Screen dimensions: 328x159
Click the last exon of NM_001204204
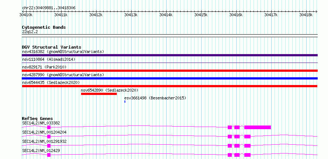(247, 137)
